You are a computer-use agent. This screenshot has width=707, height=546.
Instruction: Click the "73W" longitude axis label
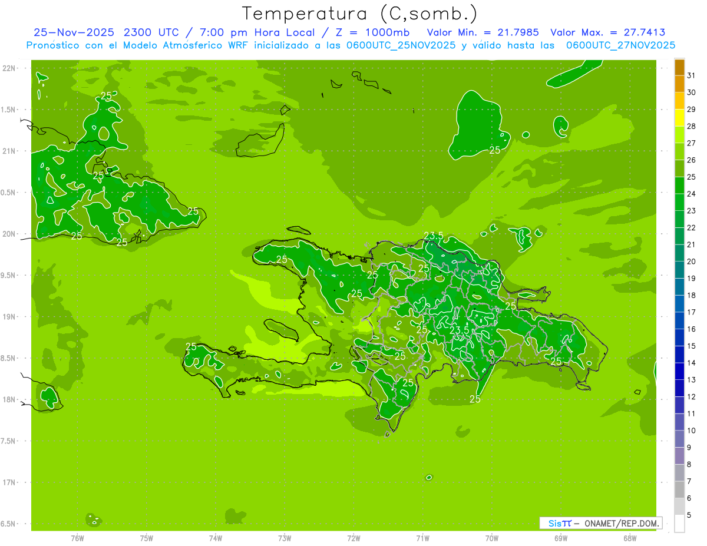285,538
